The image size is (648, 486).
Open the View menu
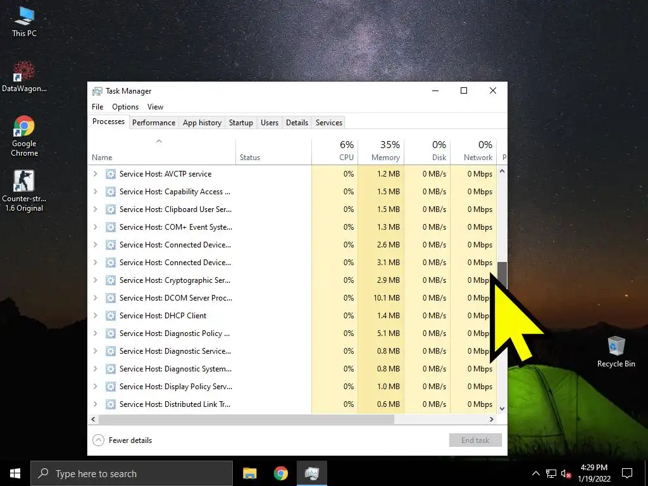[156, 107]
